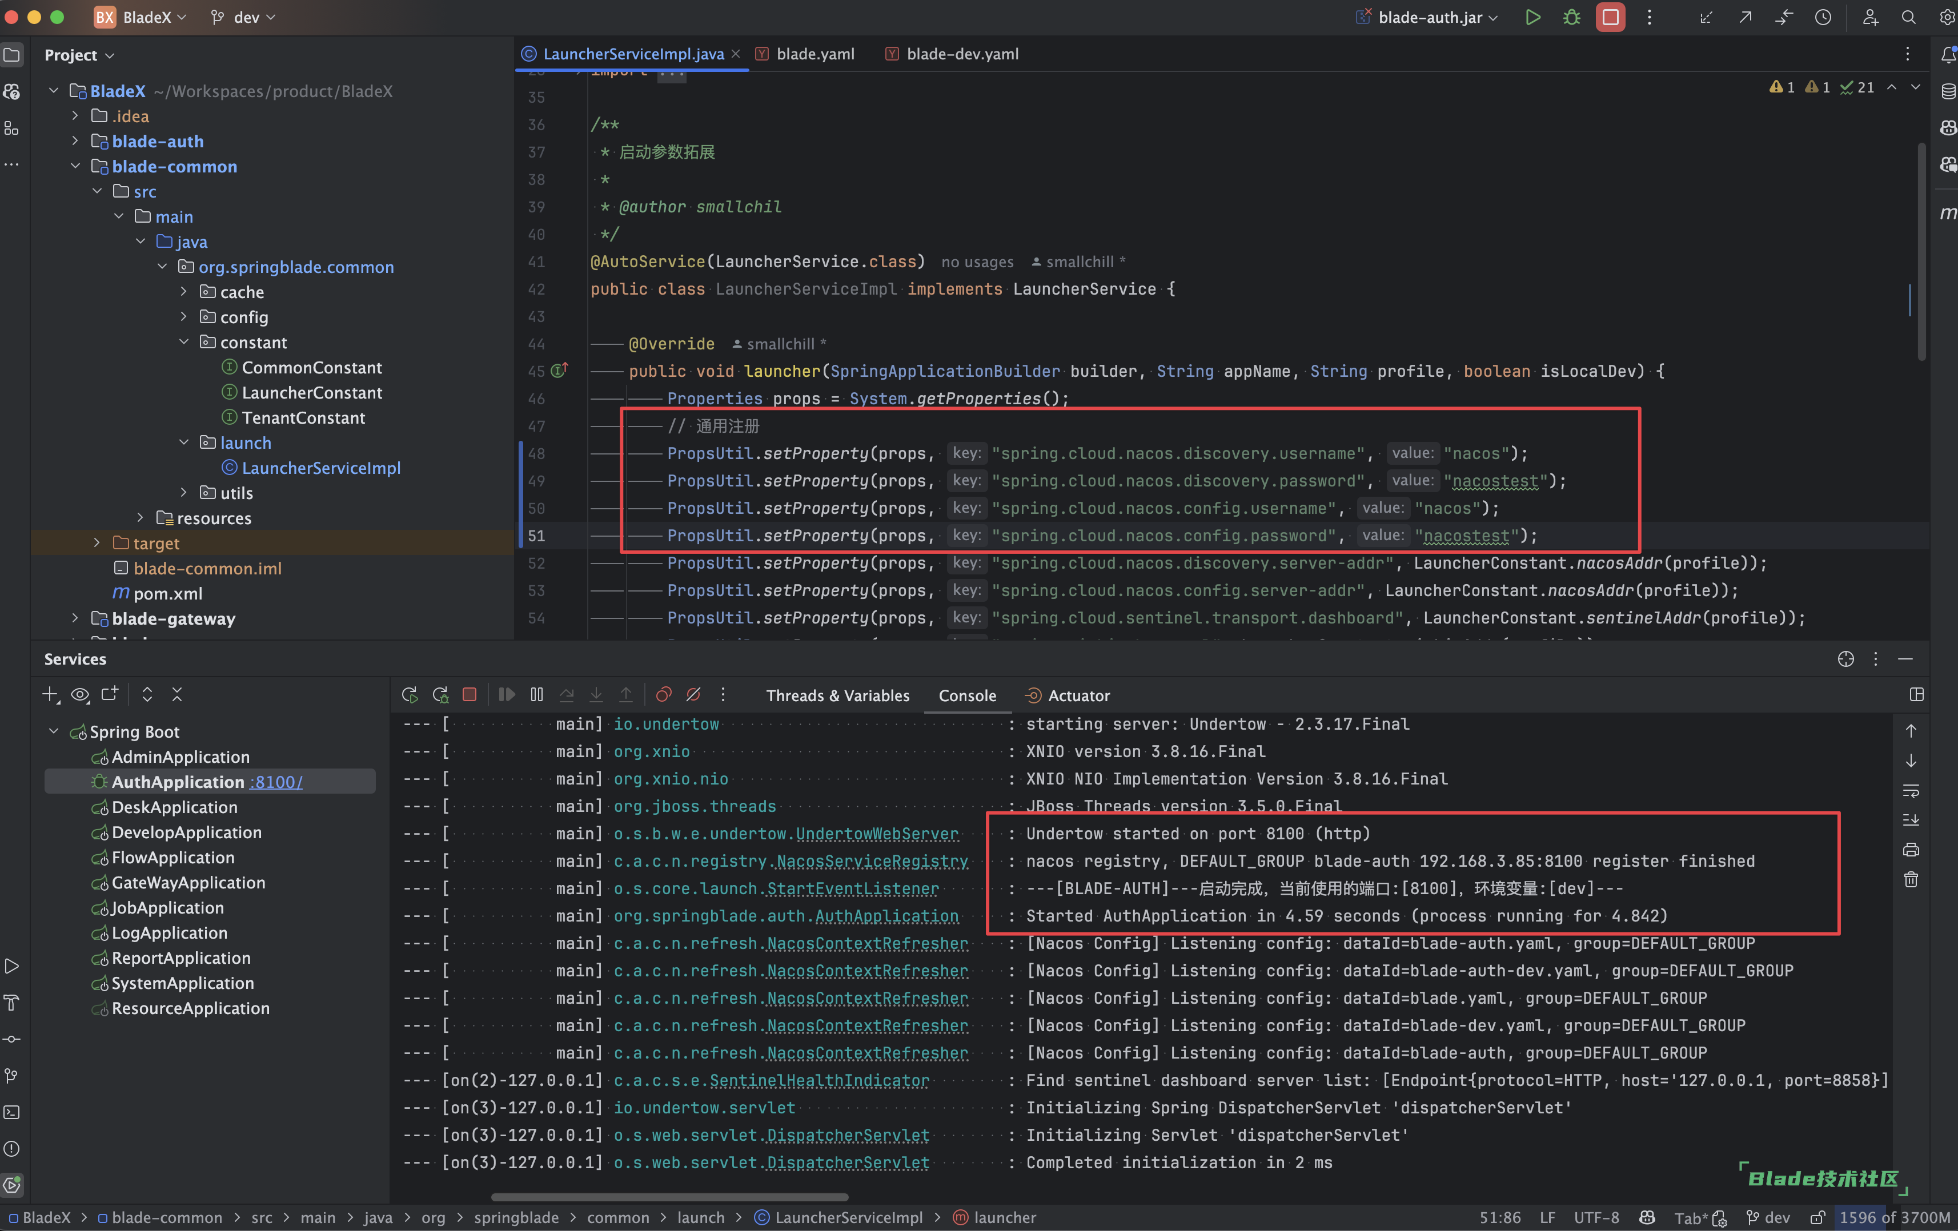The width and height of the screenshot is (1958, 1231).
Task: Select AdminApplication service
Action: 180,756
